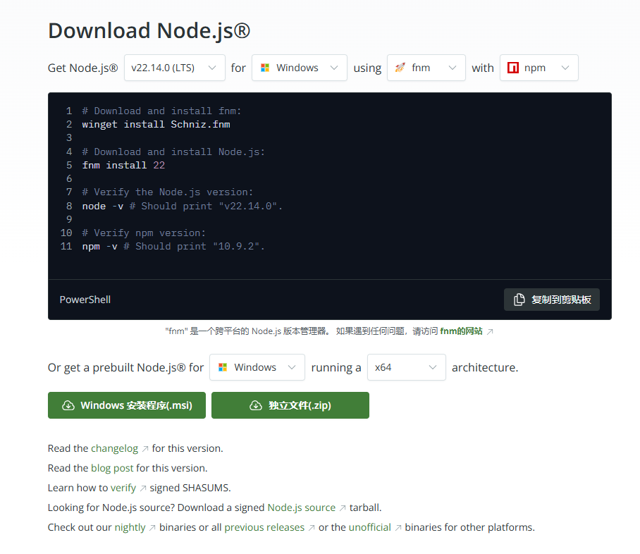The image size is (640, 554).
Task: Click the 'fnm install 22' code line
Action: 123,166
